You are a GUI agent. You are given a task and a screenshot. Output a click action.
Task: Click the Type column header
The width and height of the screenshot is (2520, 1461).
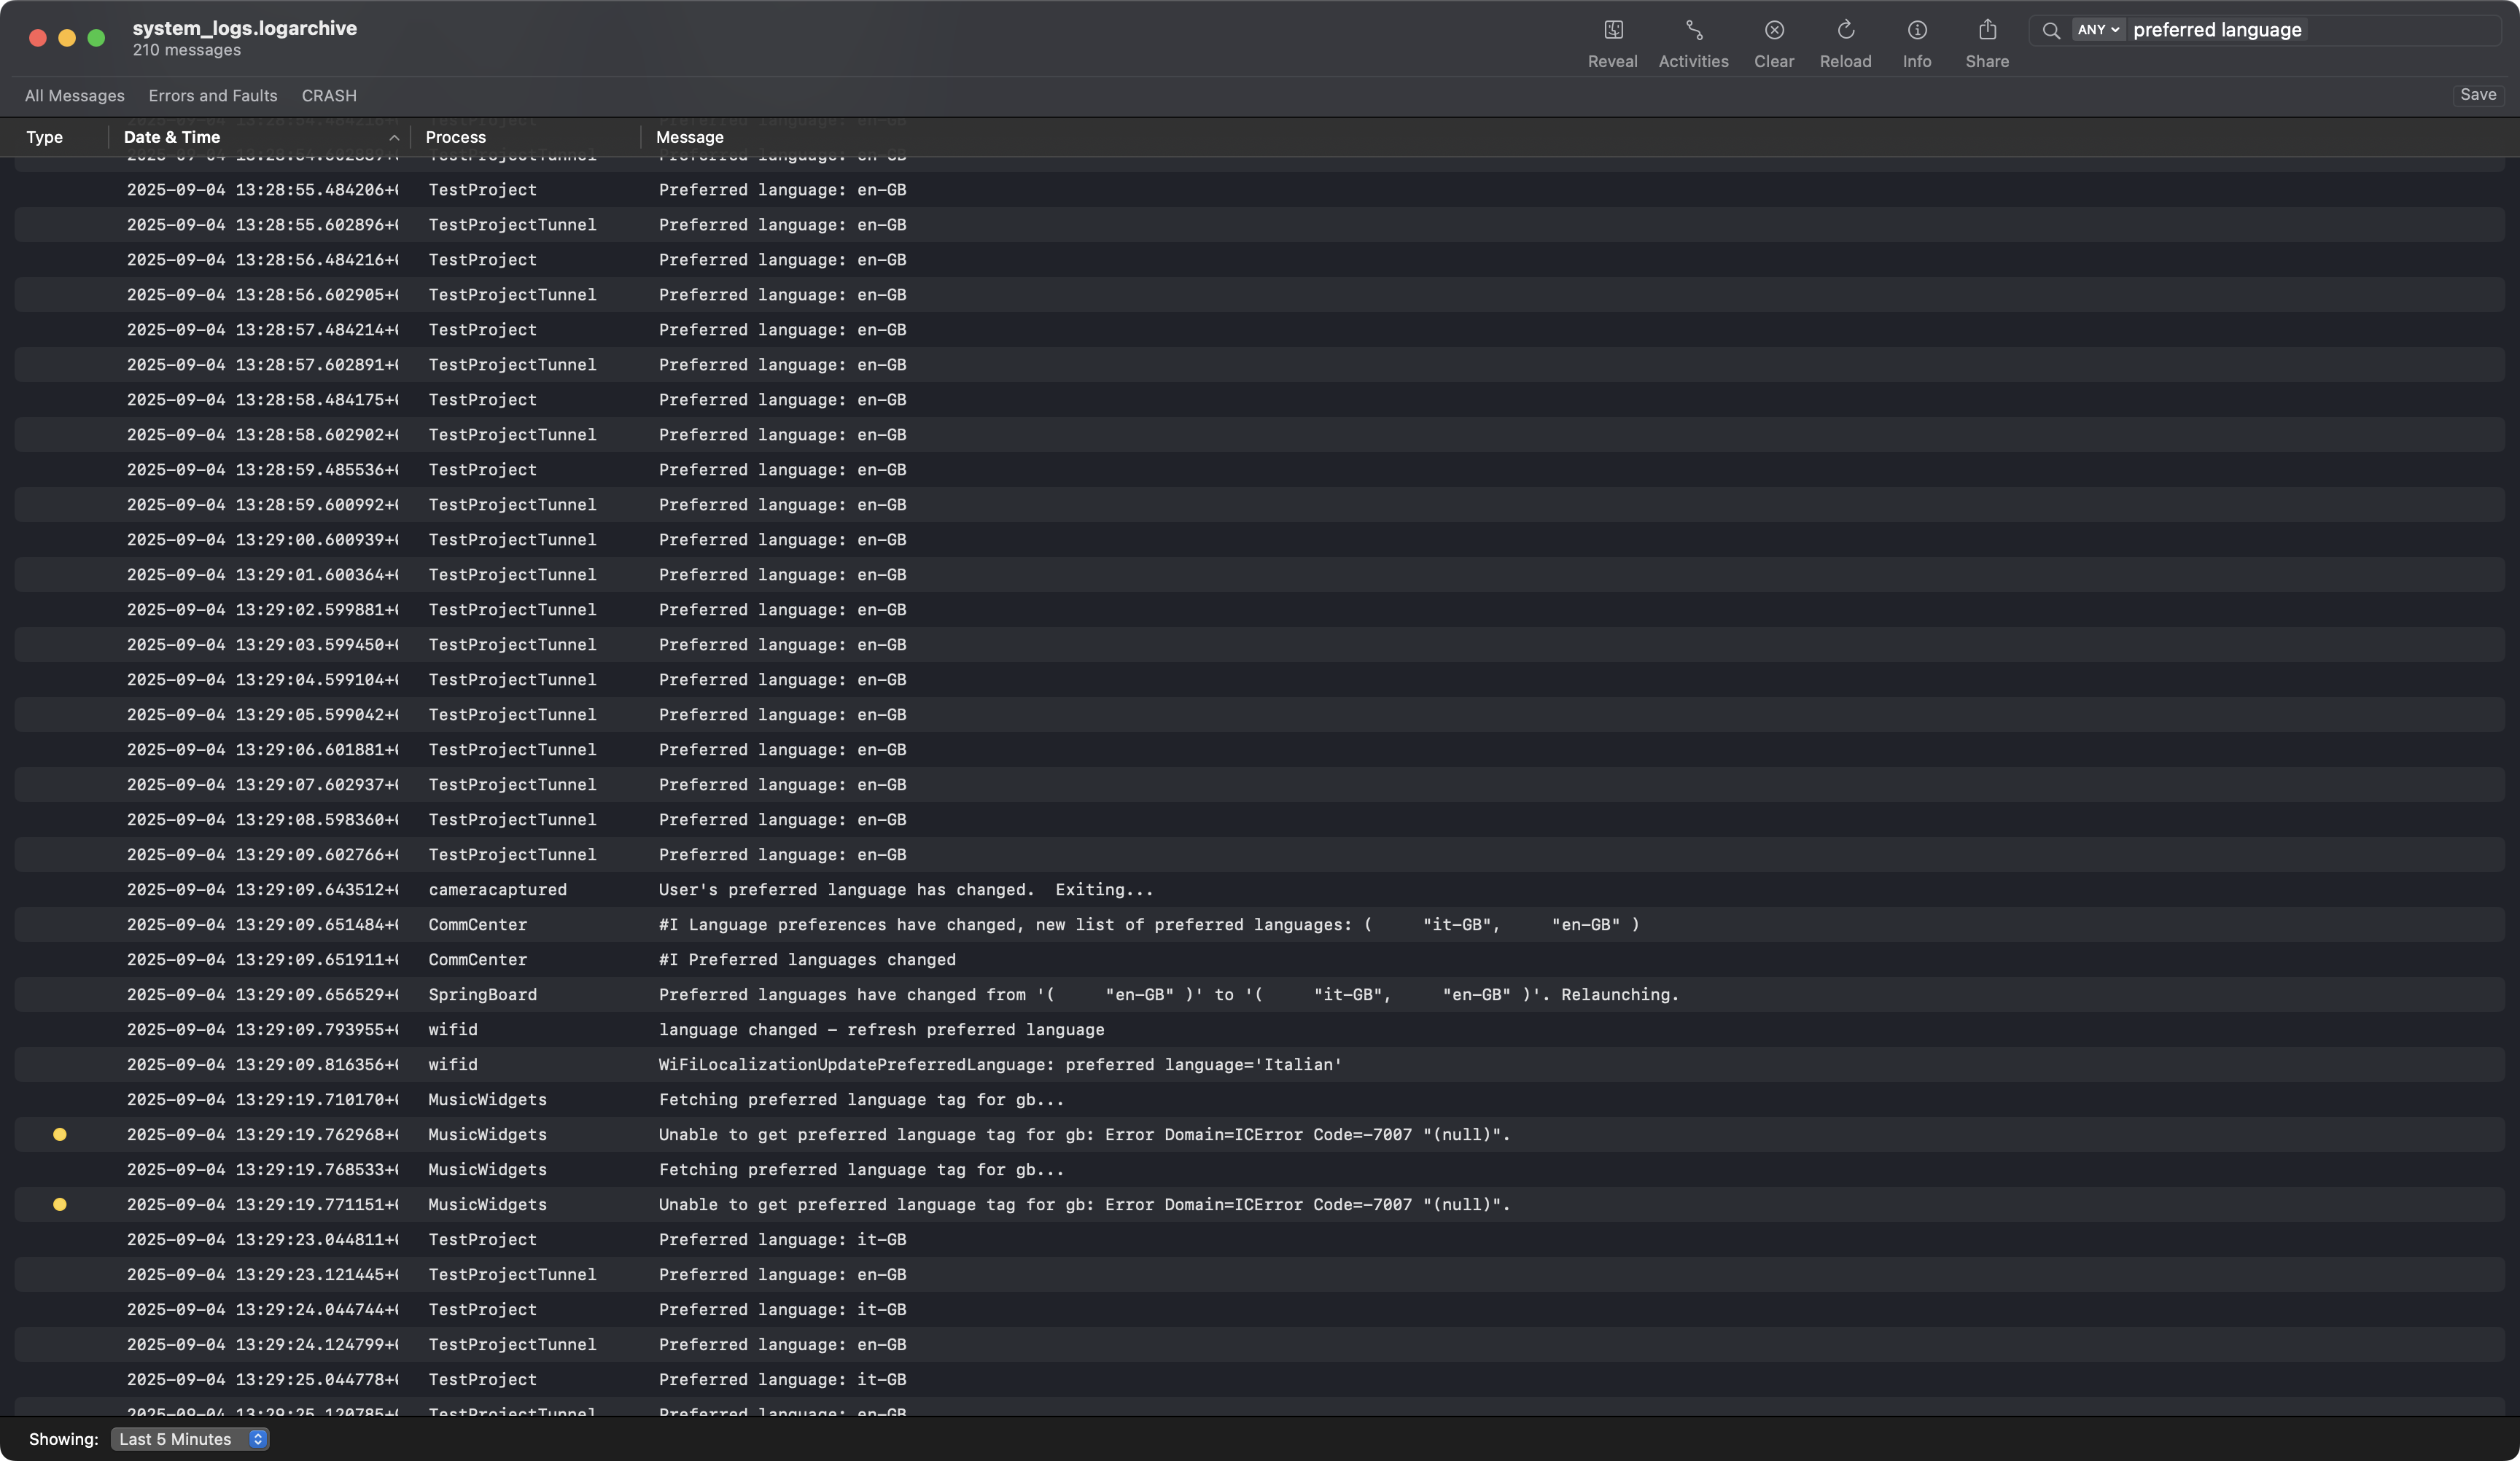(44, 137)
